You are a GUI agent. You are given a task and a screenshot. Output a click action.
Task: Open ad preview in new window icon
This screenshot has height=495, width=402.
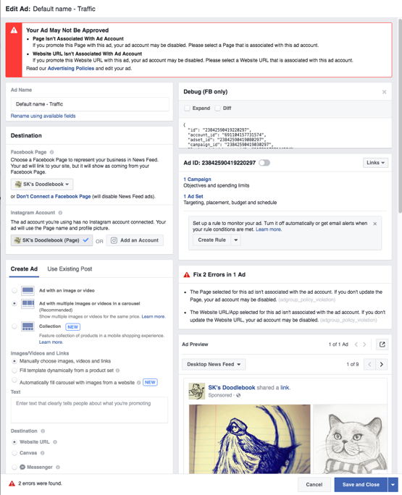point(382,344)
